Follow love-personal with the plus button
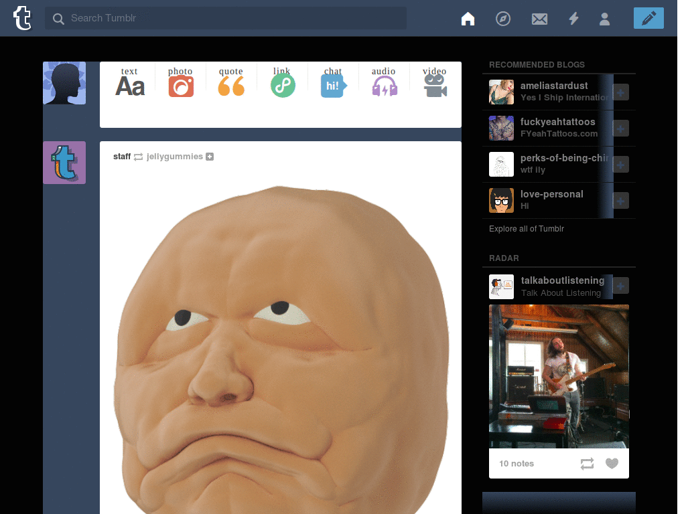Image resolution: width=686 pixels, height=514 pixels. (620, 201)
